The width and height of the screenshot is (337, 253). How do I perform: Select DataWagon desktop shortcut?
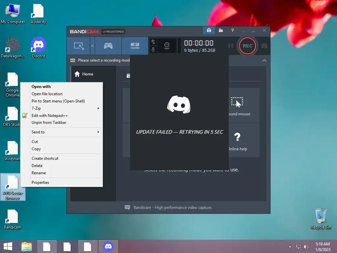[x=13, y=48]
